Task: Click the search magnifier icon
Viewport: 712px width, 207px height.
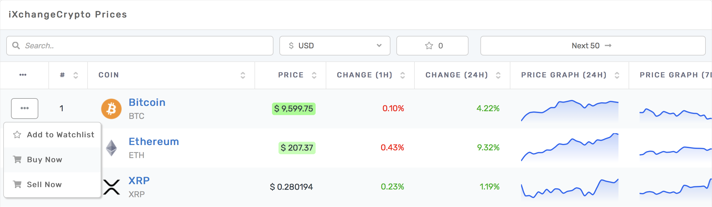Action: (x=16, y=46)
